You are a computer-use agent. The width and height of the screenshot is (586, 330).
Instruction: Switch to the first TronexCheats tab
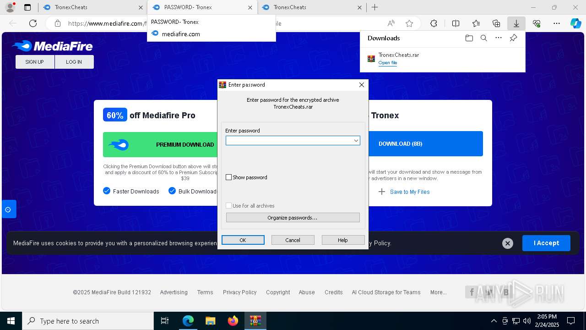pyautogui.click(x=92, y=7)
